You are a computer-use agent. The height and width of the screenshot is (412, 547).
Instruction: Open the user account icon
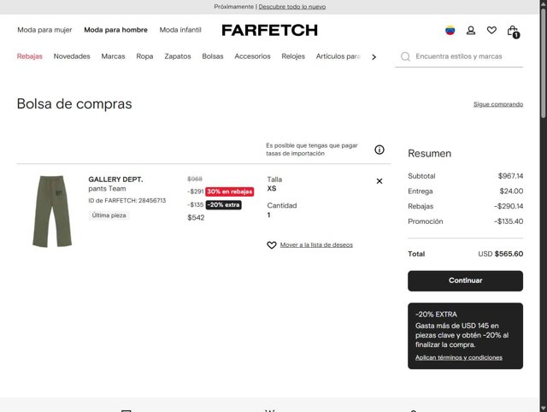471,31
